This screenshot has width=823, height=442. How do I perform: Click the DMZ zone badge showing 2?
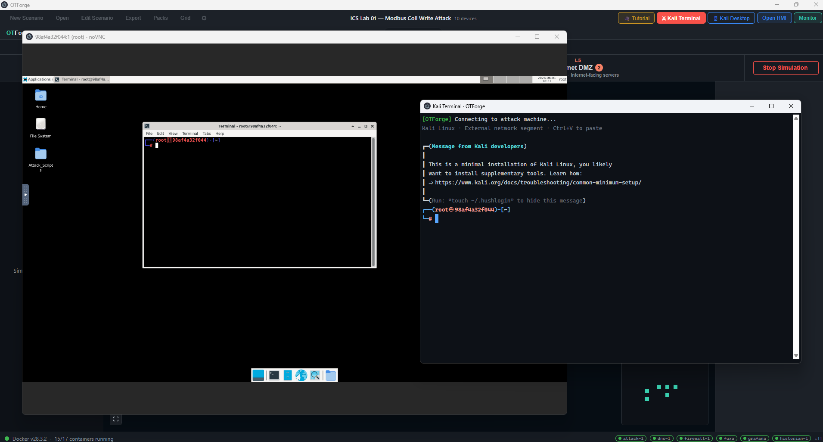point(599,68)
